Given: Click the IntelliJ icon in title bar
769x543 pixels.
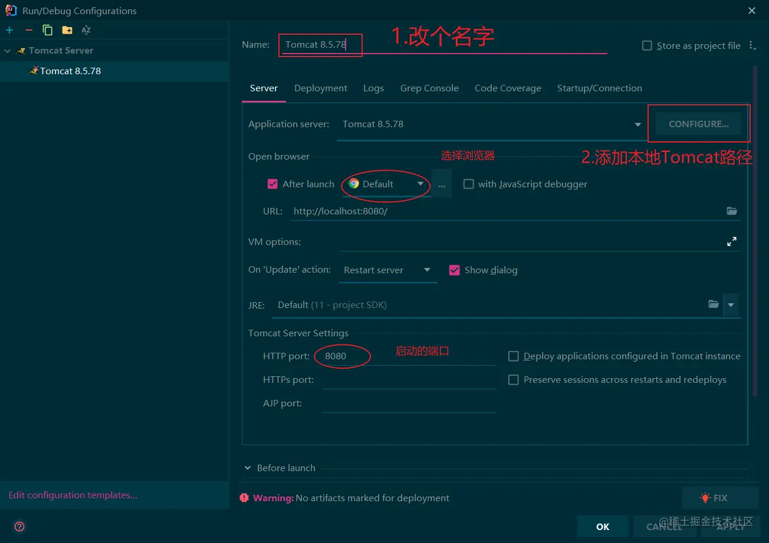Looking at the screenshot, I should coord(11,10).
